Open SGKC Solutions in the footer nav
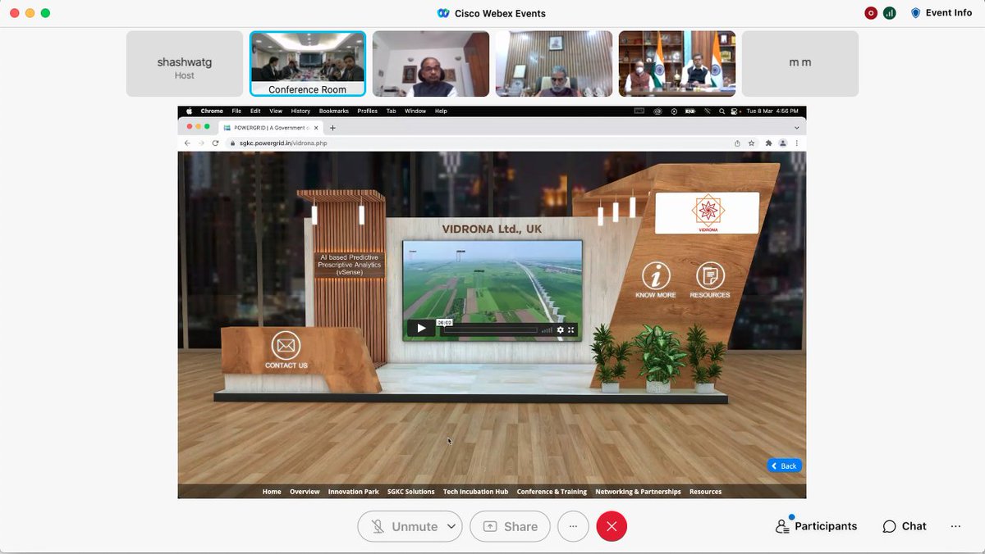 pos(411,492)
